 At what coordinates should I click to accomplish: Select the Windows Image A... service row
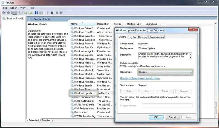pyautogui.click(x=91, y=51)
